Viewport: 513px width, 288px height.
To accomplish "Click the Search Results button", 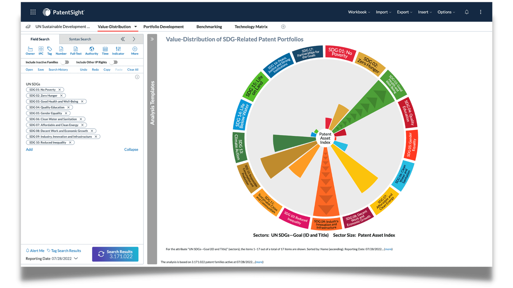I will click(x=115, y=254).
